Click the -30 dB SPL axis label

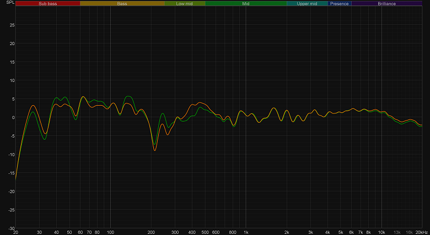click(x=11, y=228)
